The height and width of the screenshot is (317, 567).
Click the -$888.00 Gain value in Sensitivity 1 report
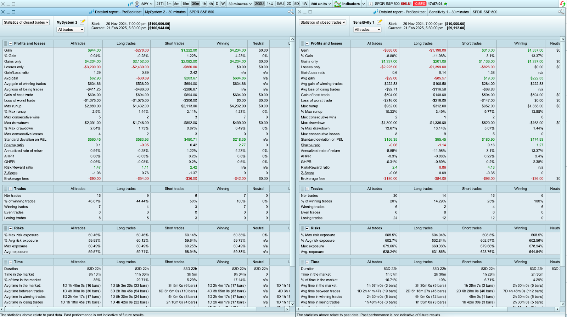coord(390,50)
